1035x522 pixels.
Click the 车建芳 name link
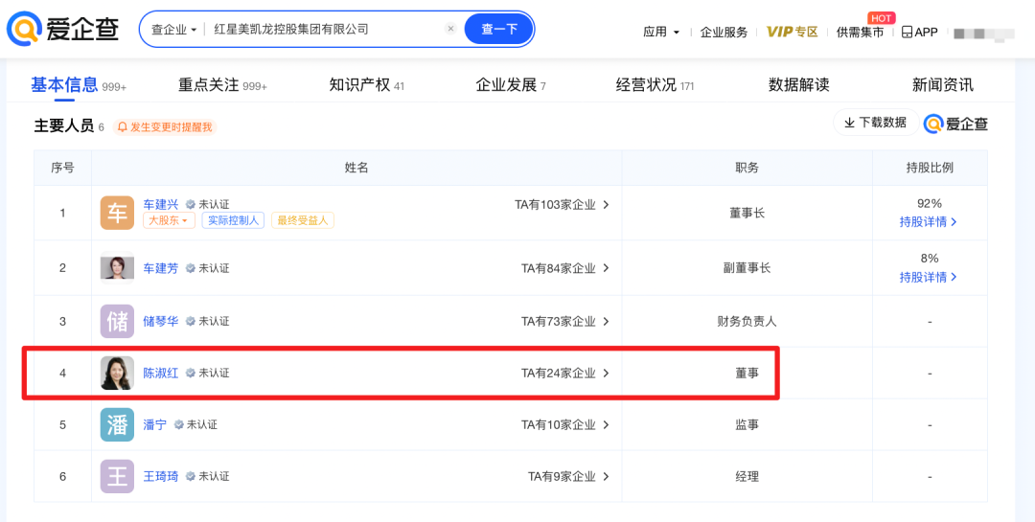(x=161, y=268)
